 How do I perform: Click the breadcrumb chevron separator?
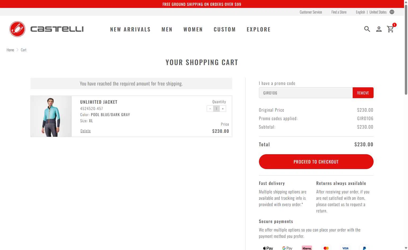(17, 50)
